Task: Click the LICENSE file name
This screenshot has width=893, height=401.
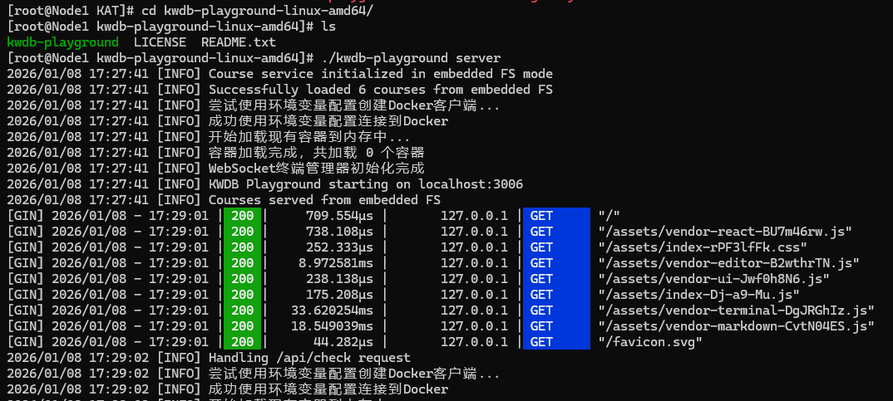Action: point(160,42)
